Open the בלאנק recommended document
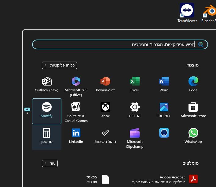The image size is (216, 187). tap(98, 179)
